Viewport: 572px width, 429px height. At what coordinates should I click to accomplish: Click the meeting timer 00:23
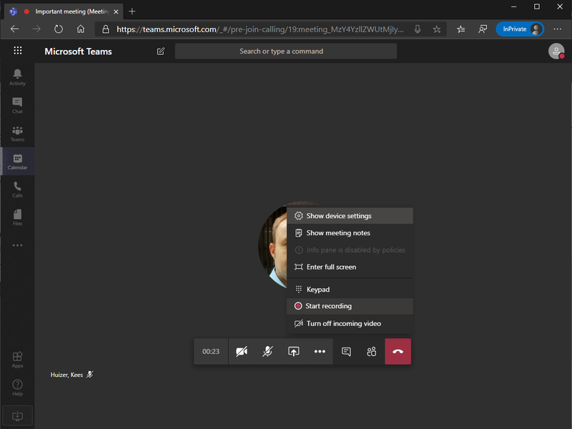tap(211, 351)
